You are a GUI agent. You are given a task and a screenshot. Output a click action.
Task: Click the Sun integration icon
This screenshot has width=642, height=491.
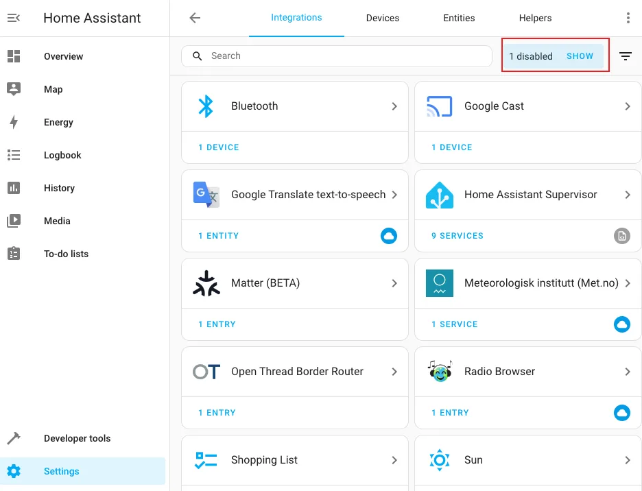click(x=440, y=460)
